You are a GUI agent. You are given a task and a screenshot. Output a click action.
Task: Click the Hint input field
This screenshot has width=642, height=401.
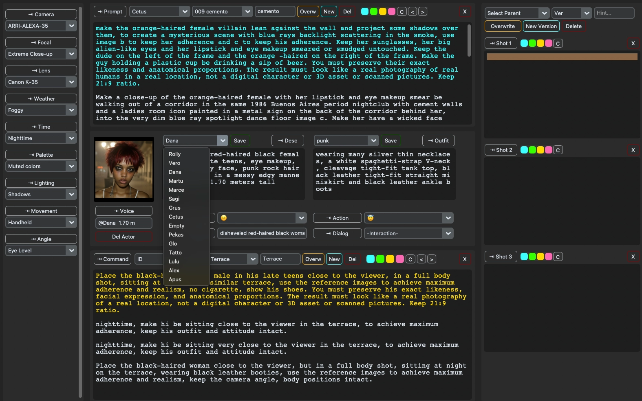[614, 13]
